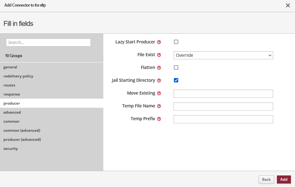Image resolution: width=295 pixels, height=187 pixels.
Task: Close the Add Connector dialog
Action: [x=288, y=6]
